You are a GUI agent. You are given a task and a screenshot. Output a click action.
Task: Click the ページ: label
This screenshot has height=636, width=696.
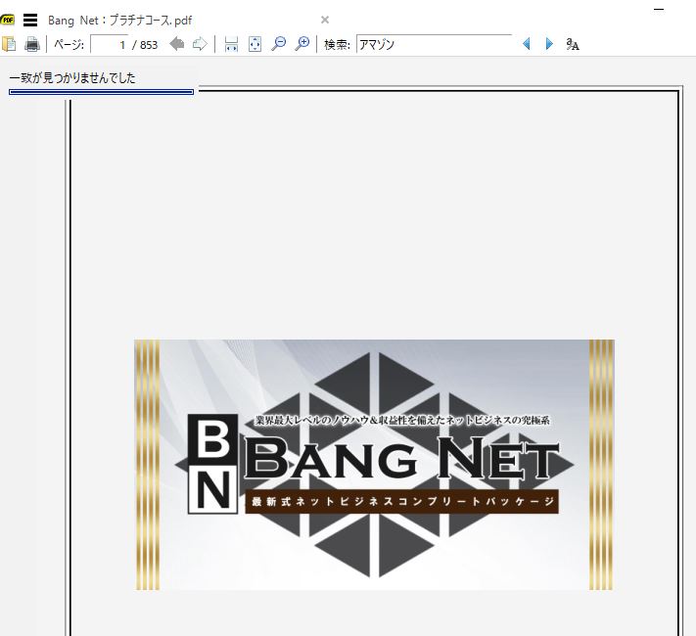pos(69,44)
